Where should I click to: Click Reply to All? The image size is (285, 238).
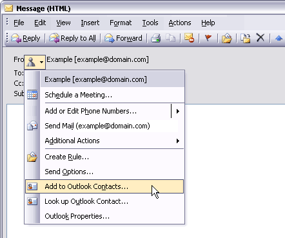point(72,38)
